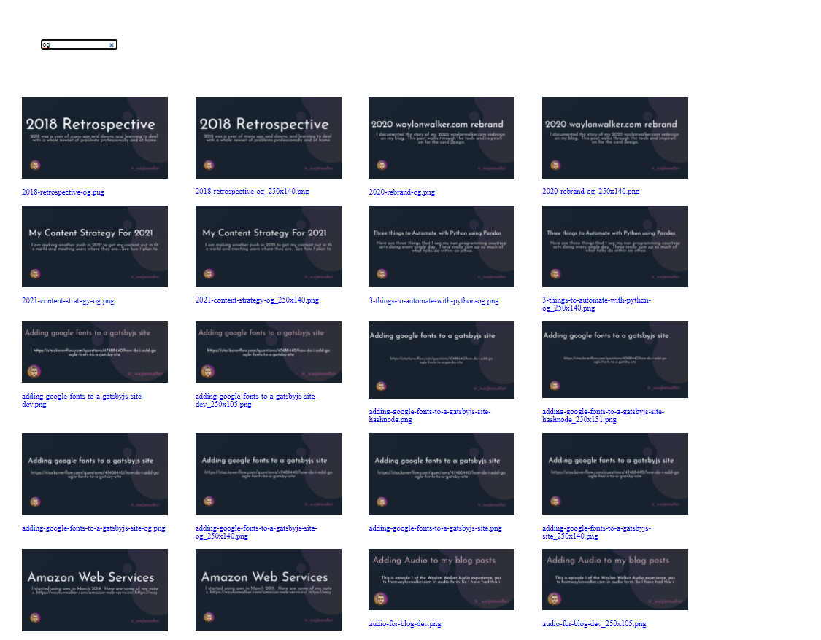Click the 2020-rebrand-og.png thumbnail image
This screenshot has width=821, height=640.
coord(442,138)
